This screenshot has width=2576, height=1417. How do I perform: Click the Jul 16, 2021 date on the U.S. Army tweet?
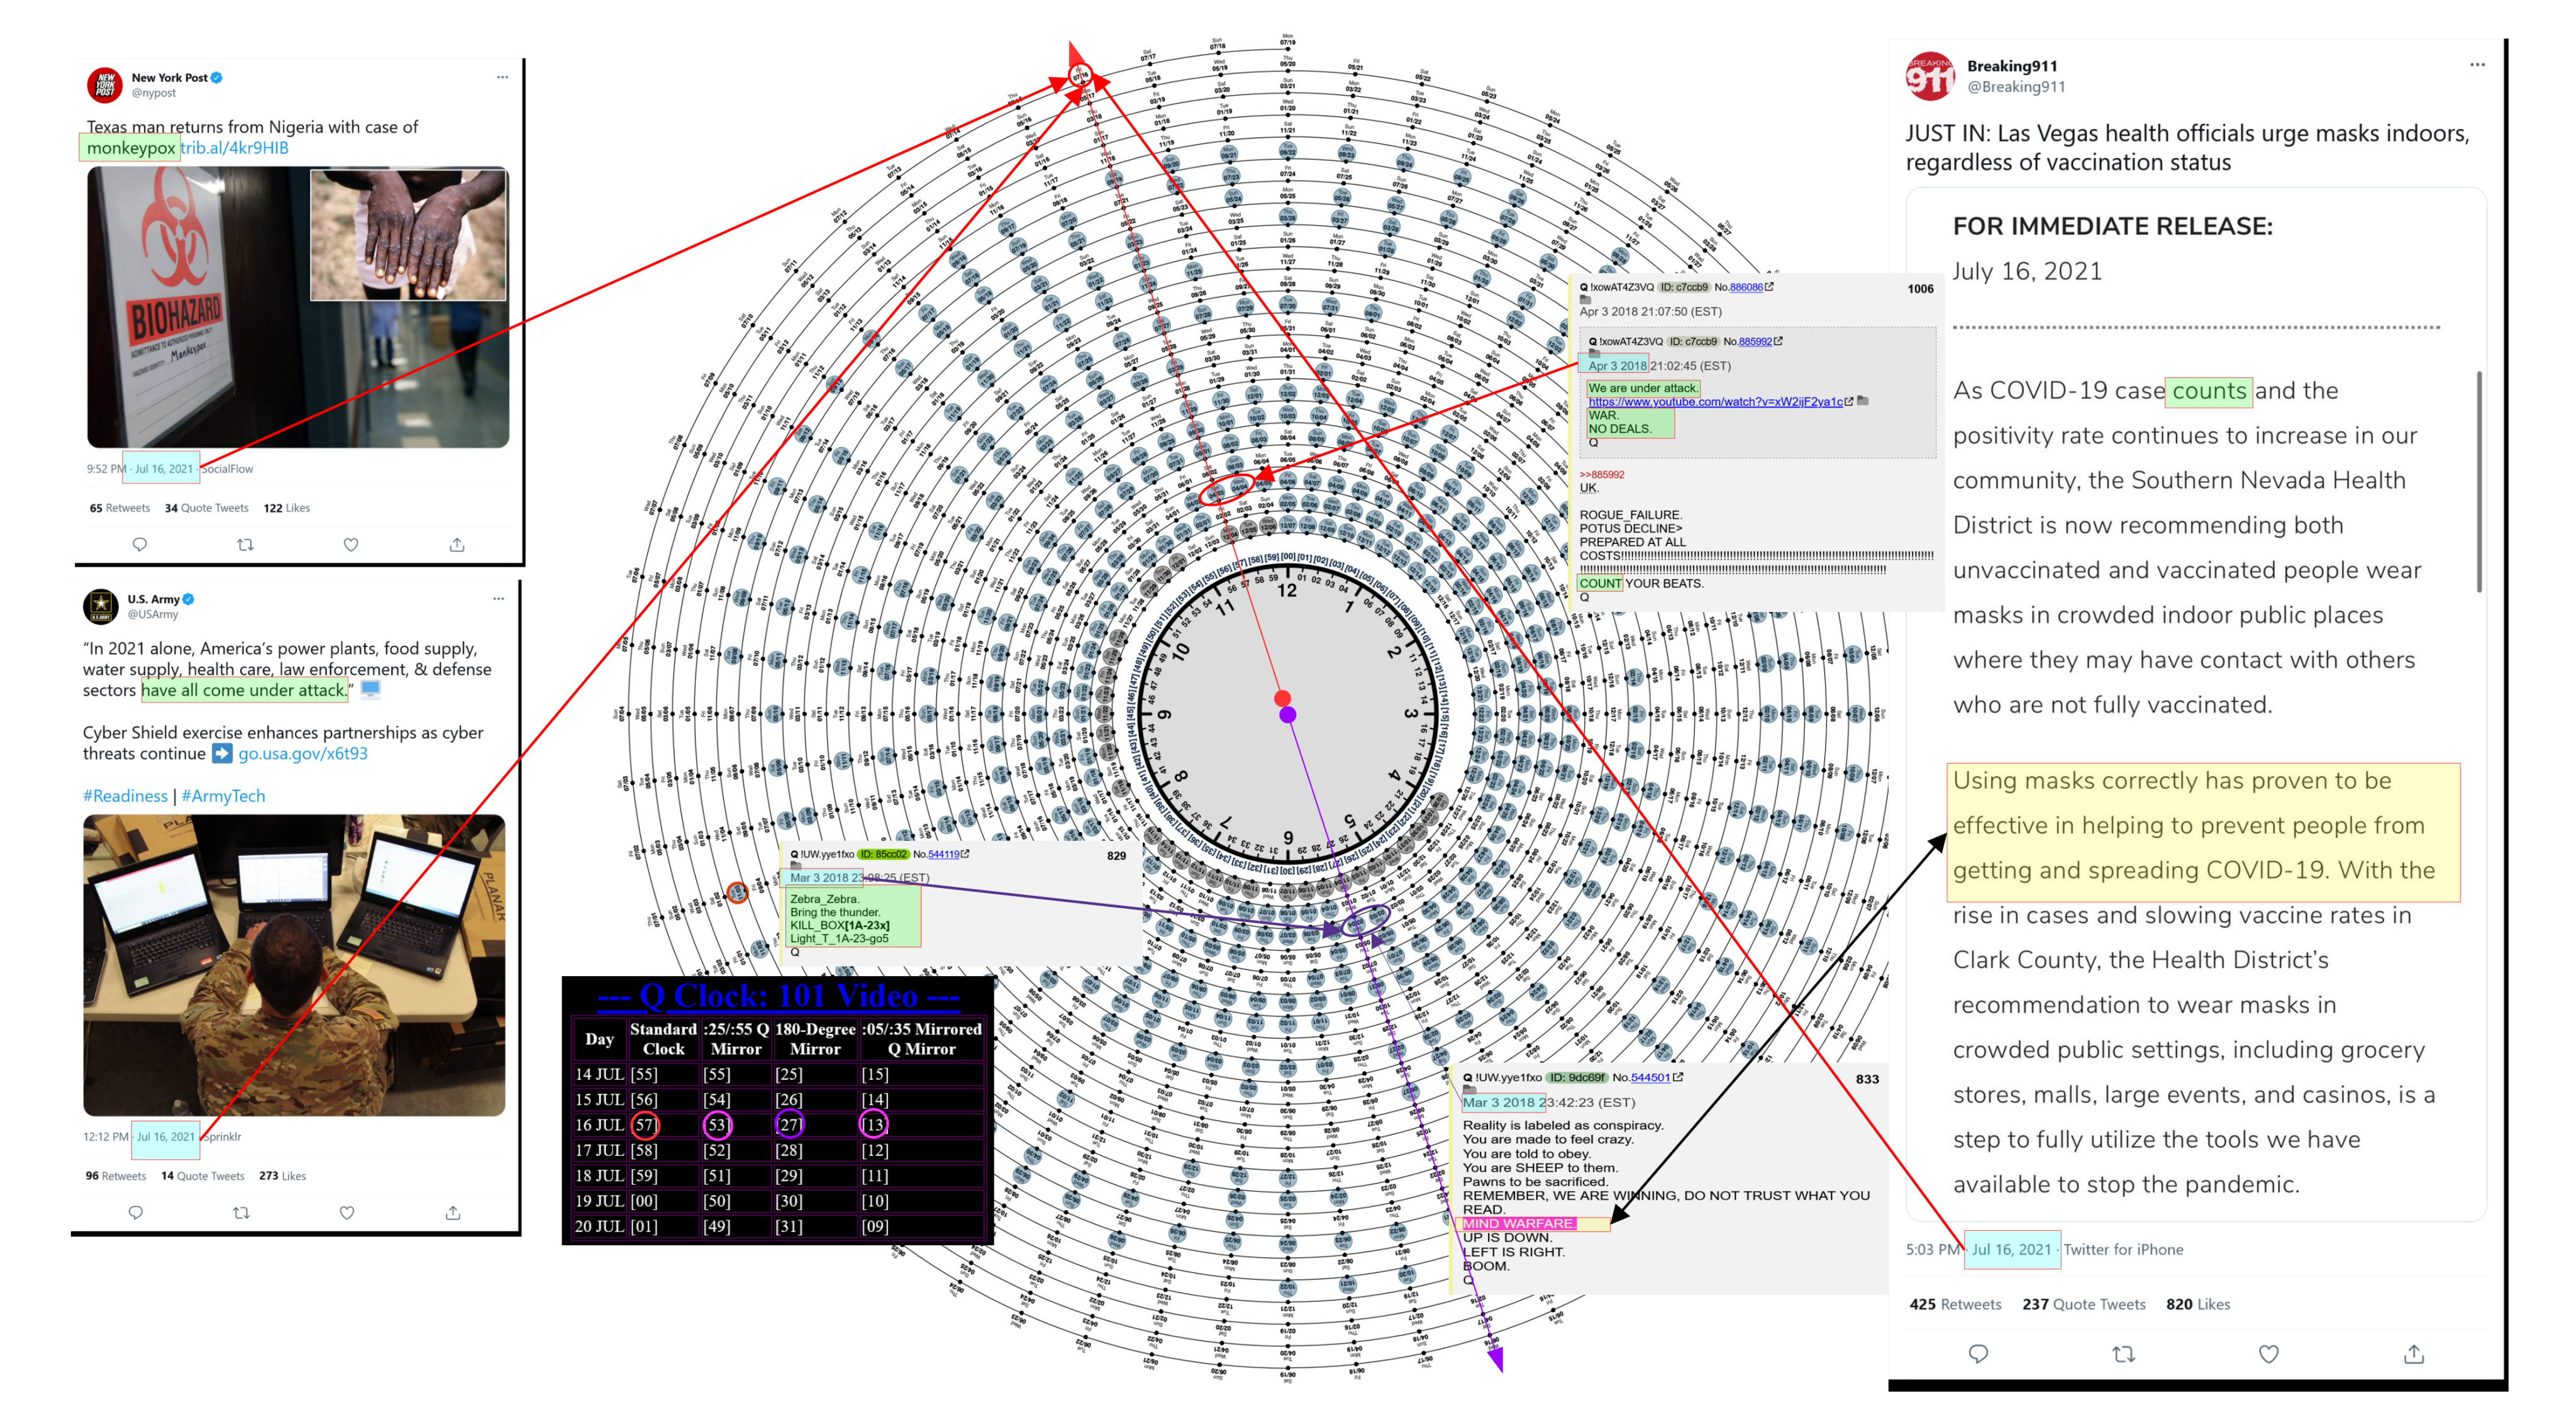[166, 1137]
